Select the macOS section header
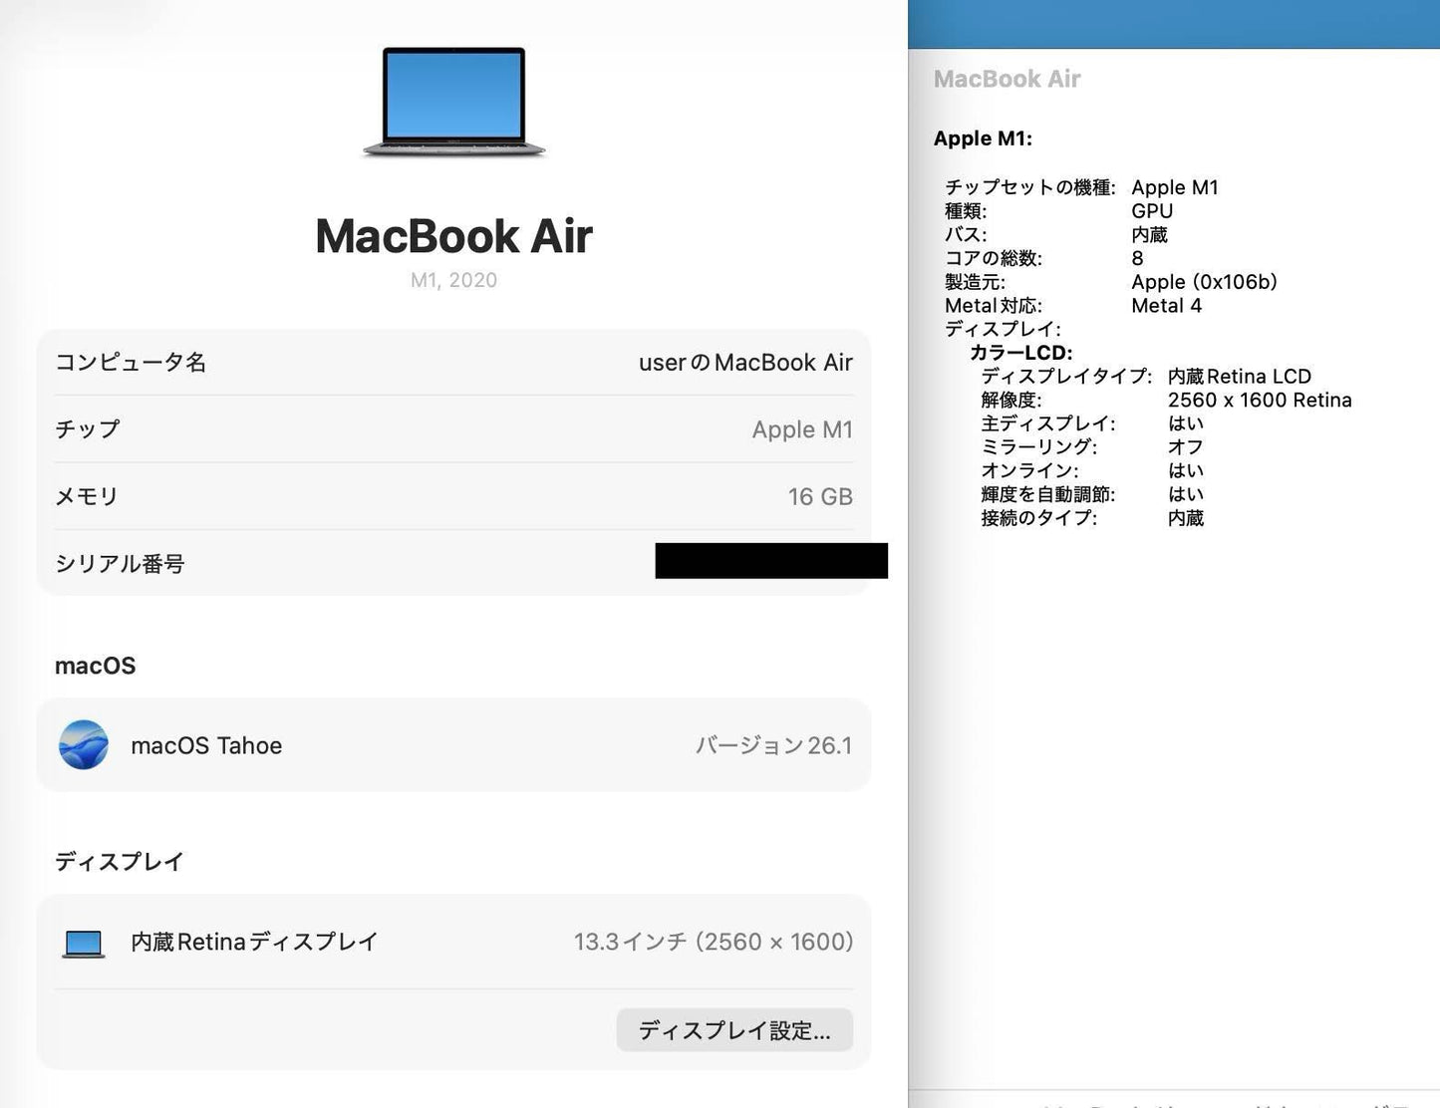This screenshot has height=1108, width=1440. (95, 666)
